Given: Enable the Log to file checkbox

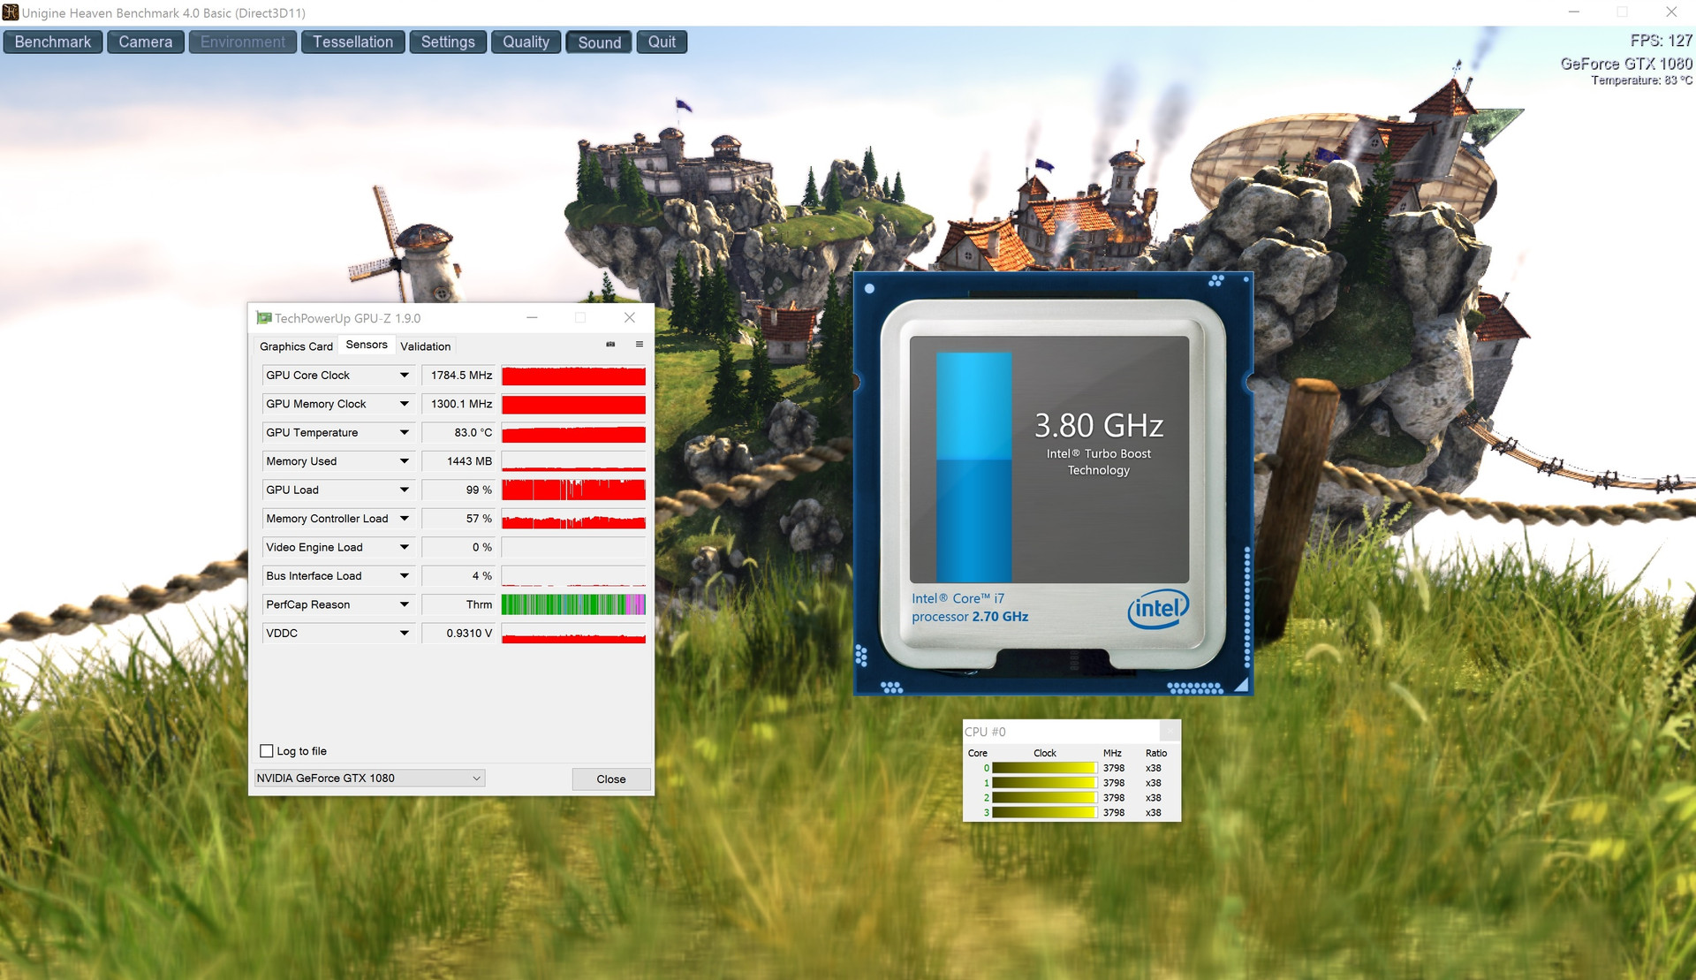Looking at the screenshot, I should coord(267,751).
